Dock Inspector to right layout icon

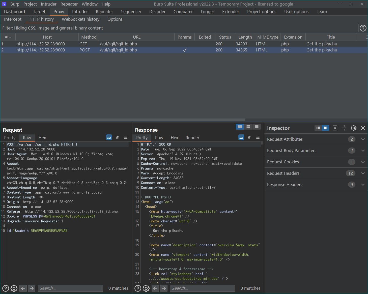click(x=325, y=128)
